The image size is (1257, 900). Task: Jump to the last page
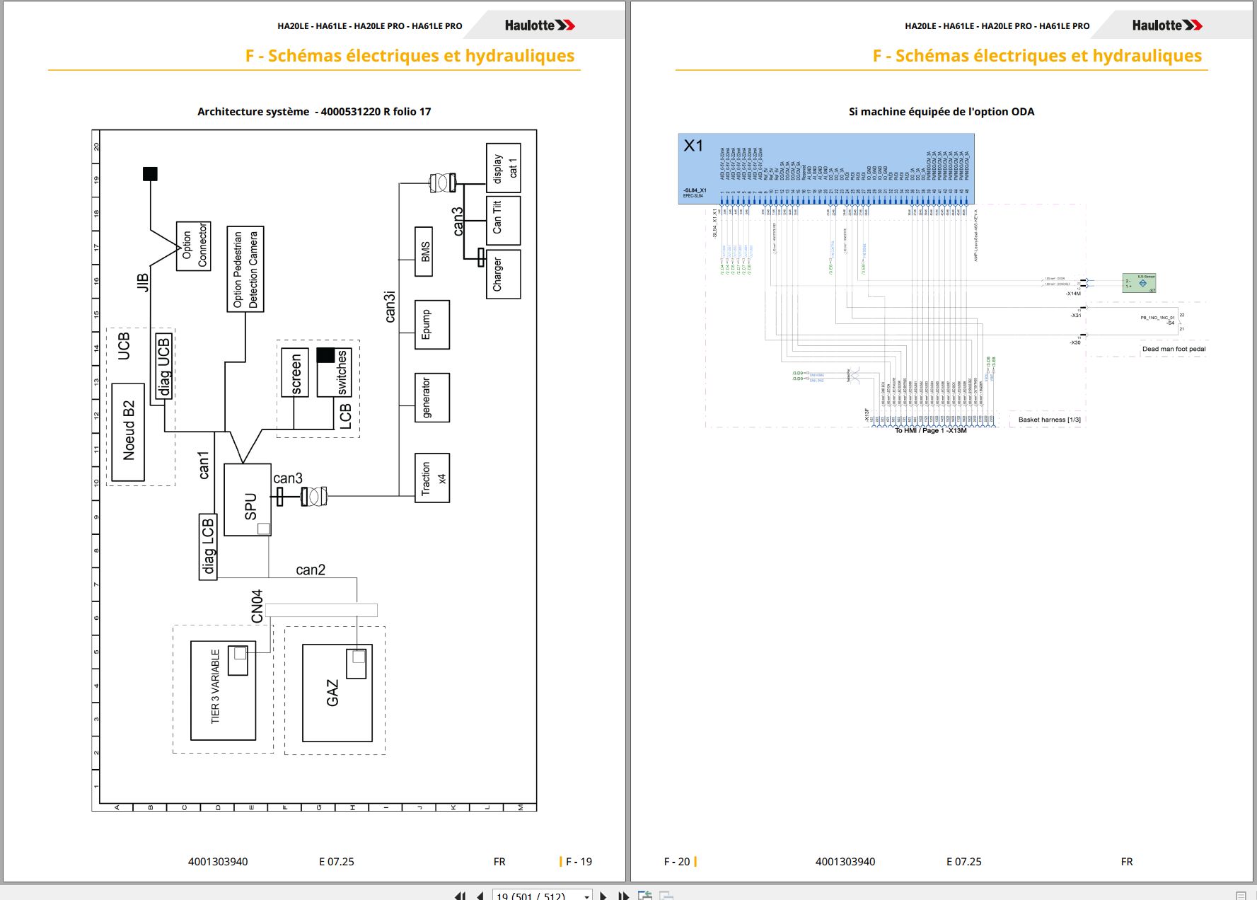tap(623, 896)
